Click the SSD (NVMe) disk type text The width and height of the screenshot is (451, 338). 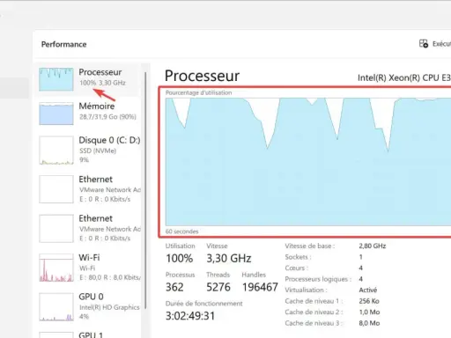pos(98,151)
